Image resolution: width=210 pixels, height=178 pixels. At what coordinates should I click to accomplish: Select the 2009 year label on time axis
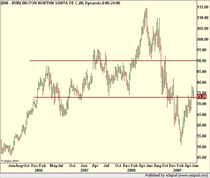(x=177, y=170)
